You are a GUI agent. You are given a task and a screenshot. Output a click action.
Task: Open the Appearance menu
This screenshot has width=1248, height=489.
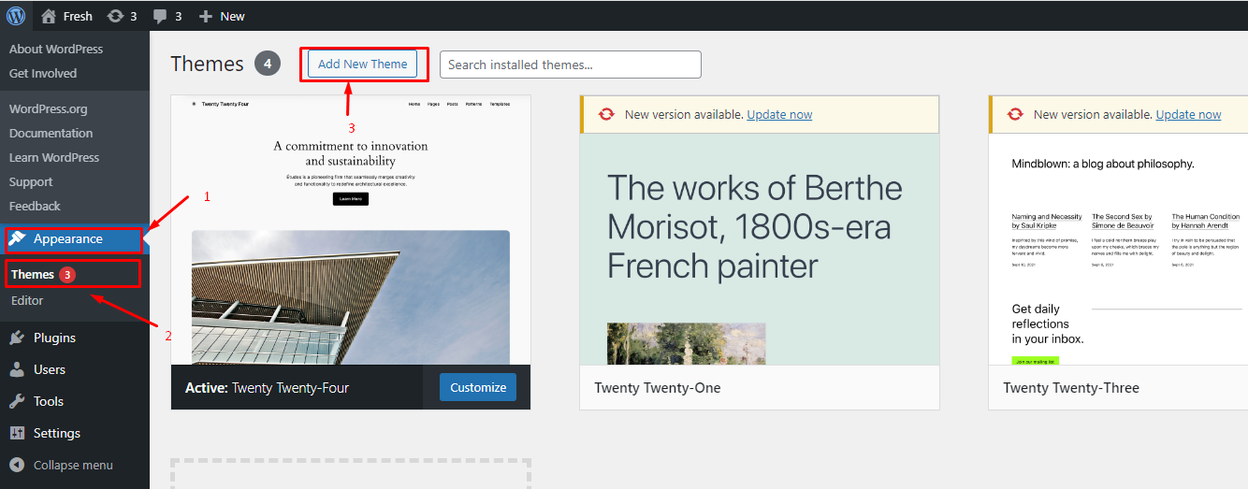click(x=67, y=239)
